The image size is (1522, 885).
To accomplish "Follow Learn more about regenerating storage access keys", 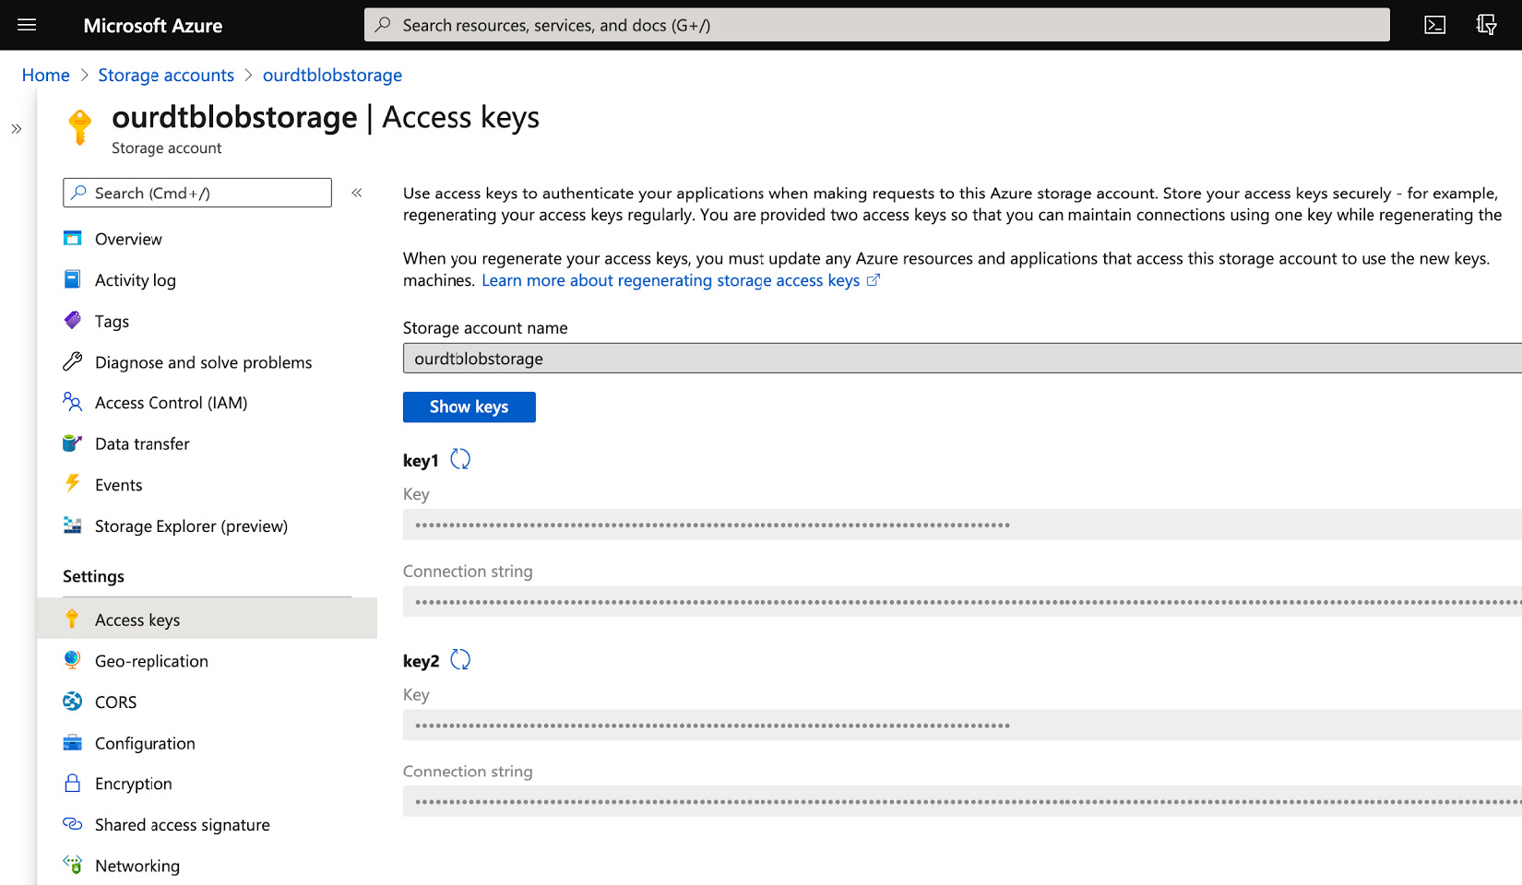I will 671,280.
